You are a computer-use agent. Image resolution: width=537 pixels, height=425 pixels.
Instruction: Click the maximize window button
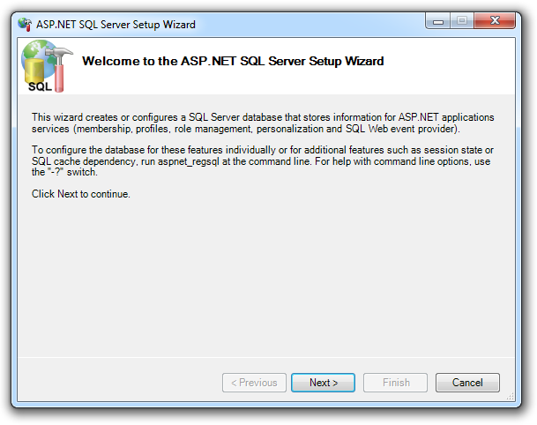point(462,21)
